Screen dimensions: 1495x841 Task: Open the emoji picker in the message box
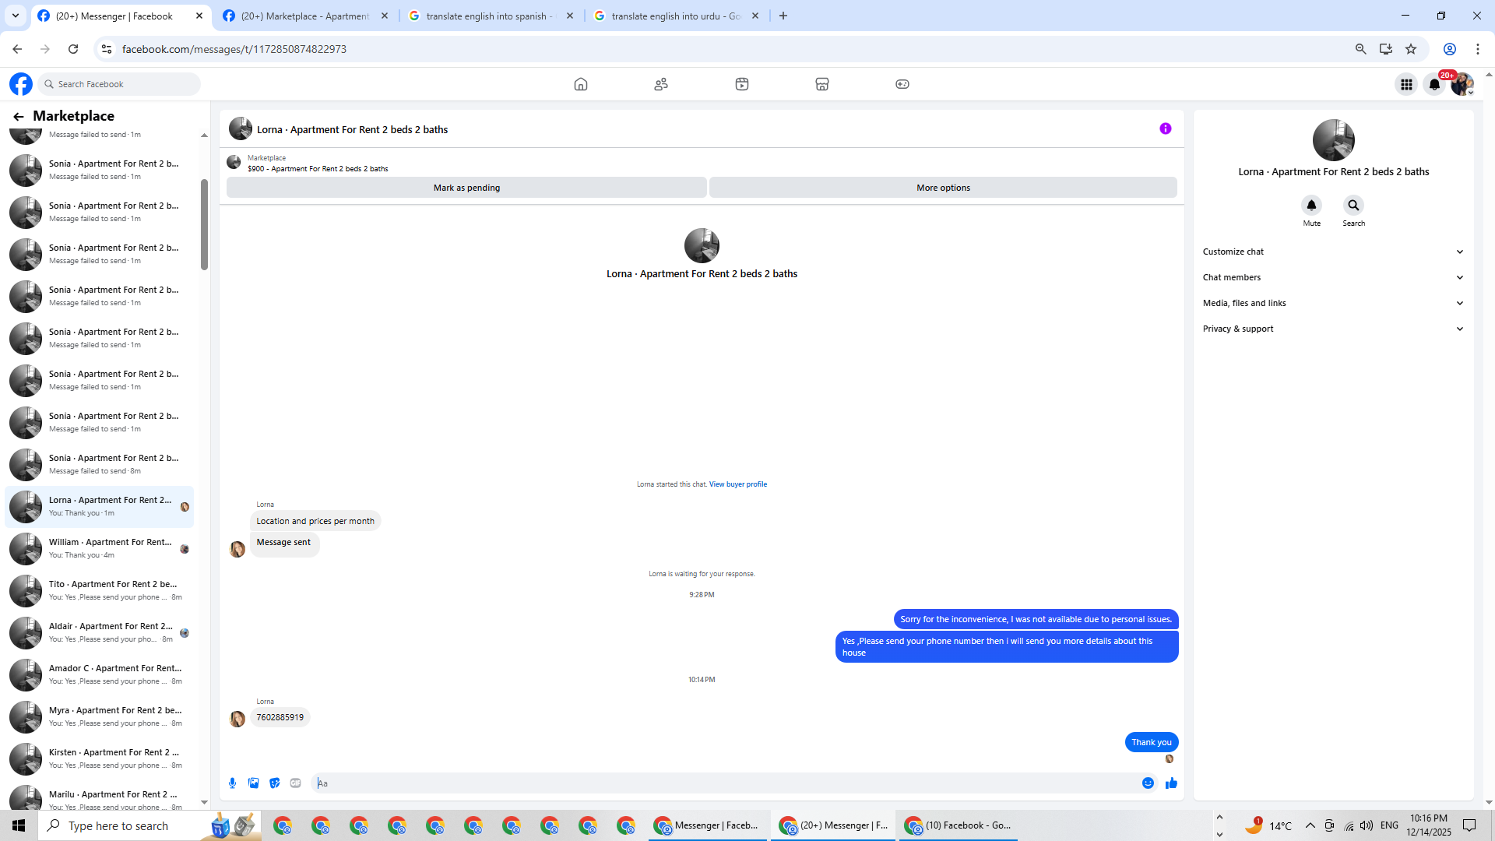click(x=1148, y=783)
